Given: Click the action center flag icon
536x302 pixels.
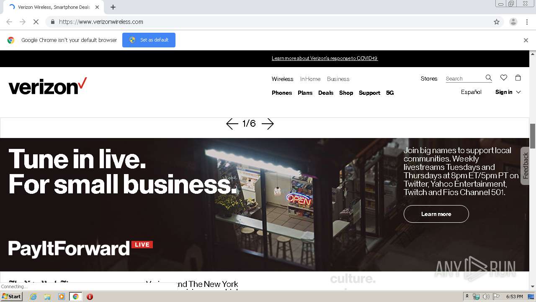Looking at the screenshot, I should [495, 297].
